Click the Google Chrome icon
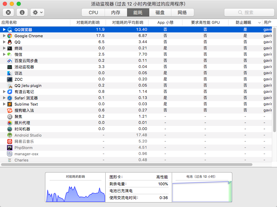 10,36
